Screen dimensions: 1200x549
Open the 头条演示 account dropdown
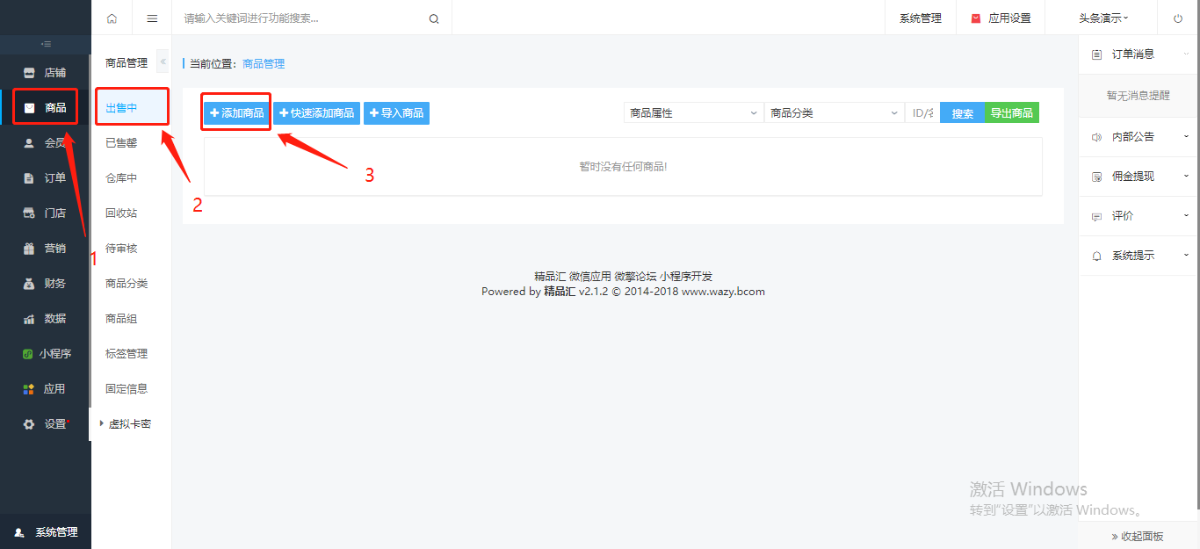coord(1103,18)
